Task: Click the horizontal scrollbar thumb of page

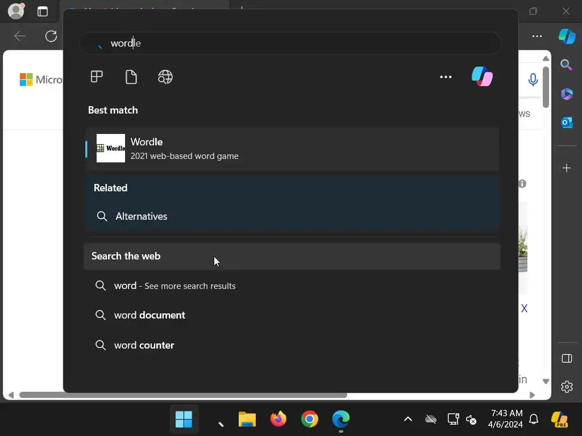Action: point(183,395)
